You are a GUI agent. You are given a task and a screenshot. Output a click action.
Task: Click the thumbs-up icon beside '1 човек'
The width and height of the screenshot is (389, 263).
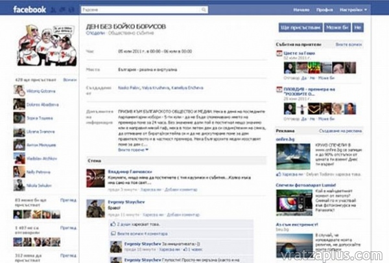point(185,249)
